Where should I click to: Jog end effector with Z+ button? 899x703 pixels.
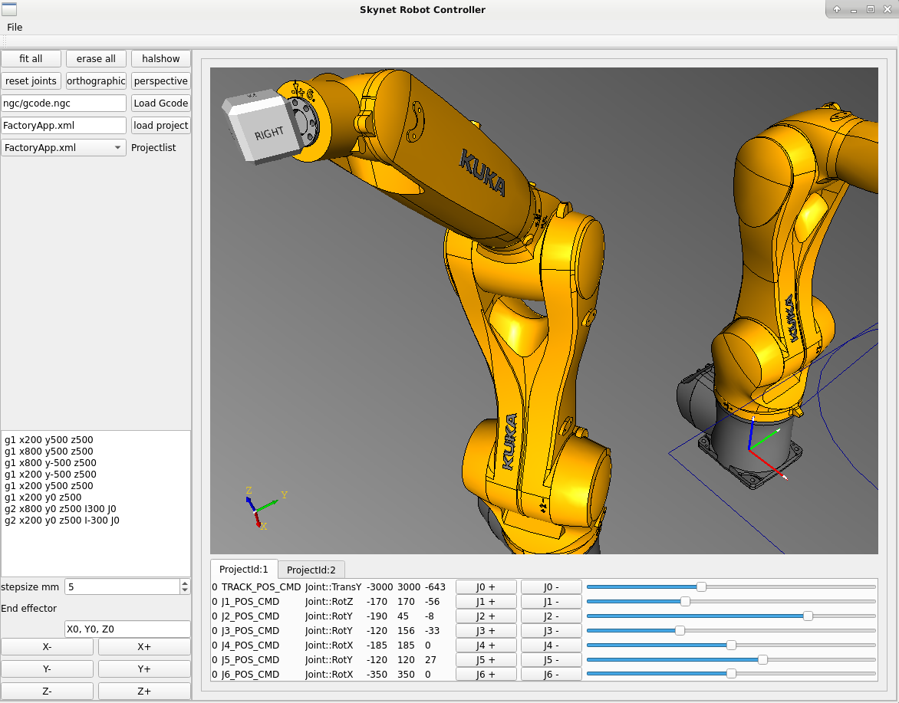[x=144, y=691]
